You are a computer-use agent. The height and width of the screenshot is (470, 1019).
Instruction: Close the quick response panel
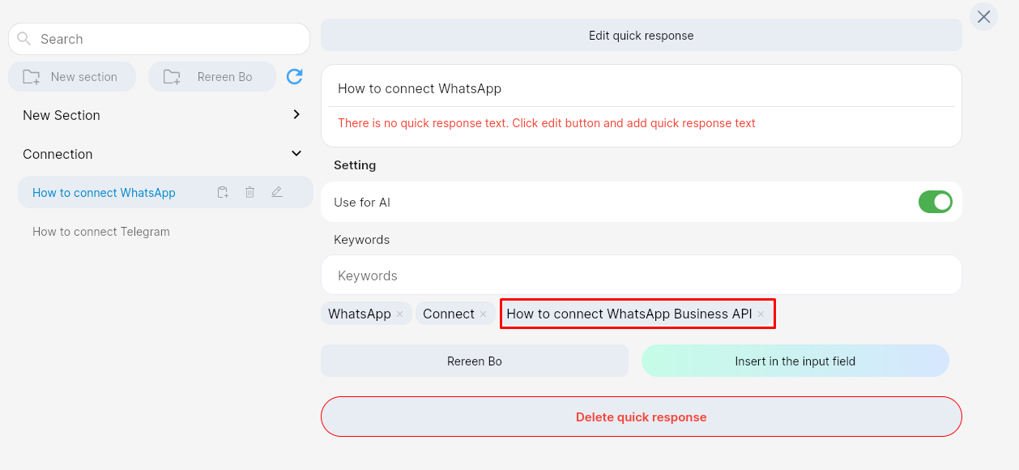point(983,16)
